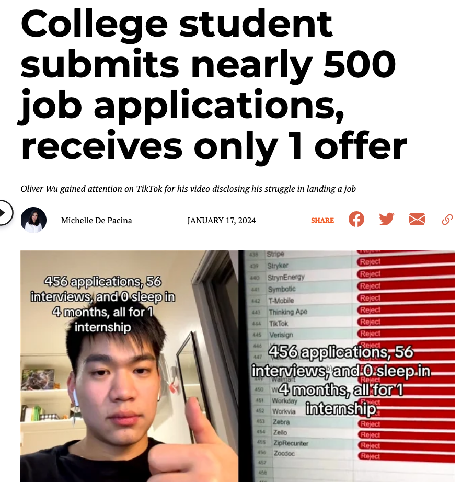Share the article by email envelope icon
This screenshot has height=482, width=473.
click(417, 219)
